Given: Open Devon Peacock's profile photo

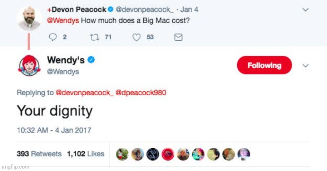Looking at the screenshot, I should [x=29, y=18].
